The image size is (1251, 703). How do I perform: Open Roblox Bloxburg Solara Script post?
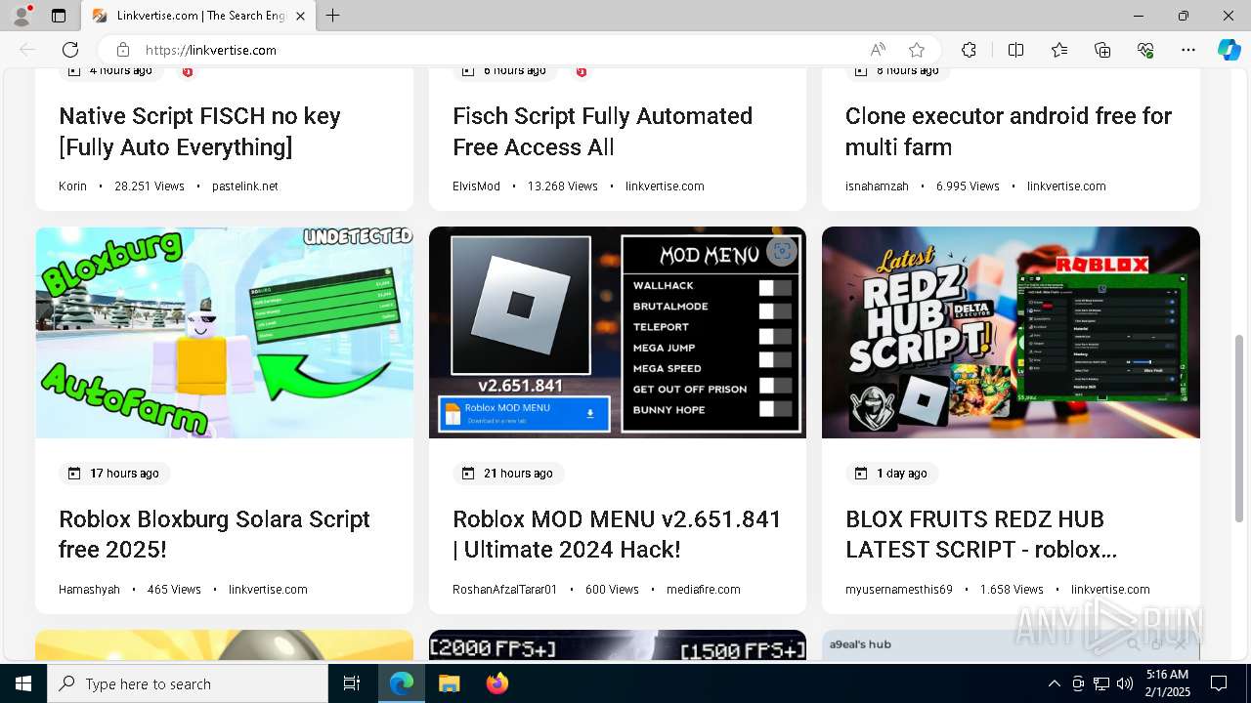coord(214,534)
